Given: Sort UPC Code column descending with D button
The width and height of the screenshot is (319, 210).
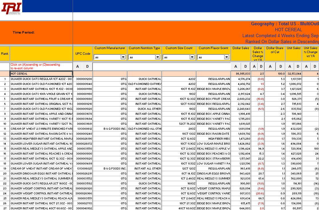Looking at the screenshot, I should tap(88, 67).
